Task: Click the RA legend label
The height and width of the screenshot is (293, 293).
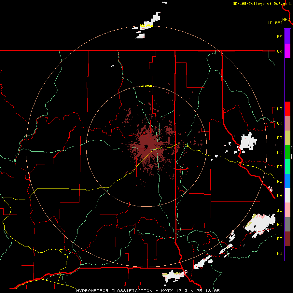Action: (279, 167)
